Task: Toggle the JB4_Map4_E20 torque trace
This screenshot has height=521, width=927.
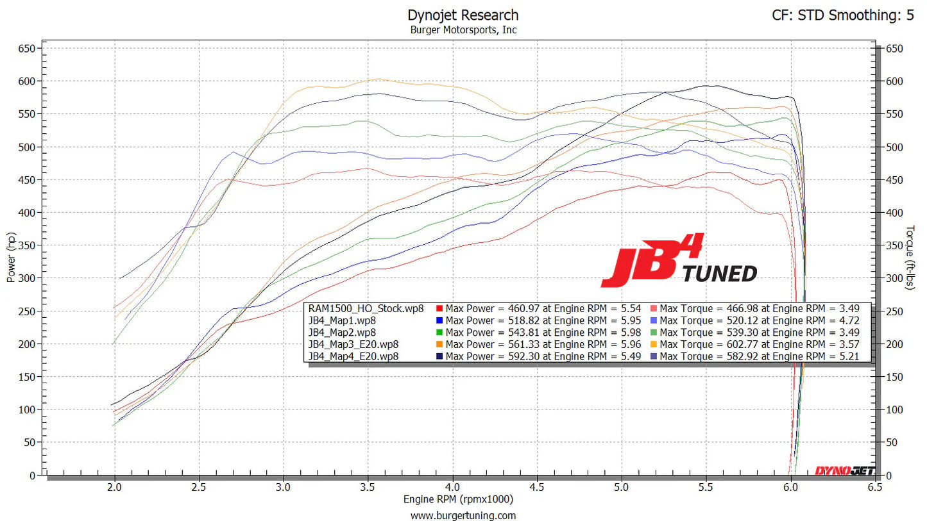Action: tap(654, 357)
